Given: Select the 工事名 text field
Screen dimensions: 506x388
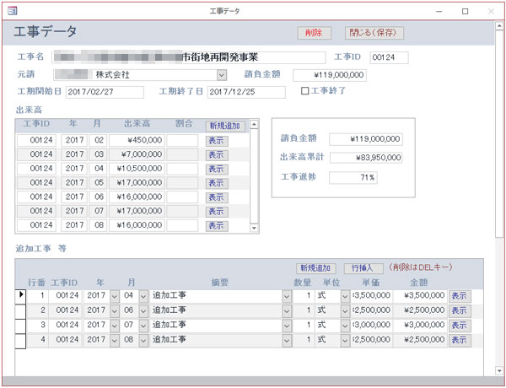Looking at the screenshot, I should point(187,57).
